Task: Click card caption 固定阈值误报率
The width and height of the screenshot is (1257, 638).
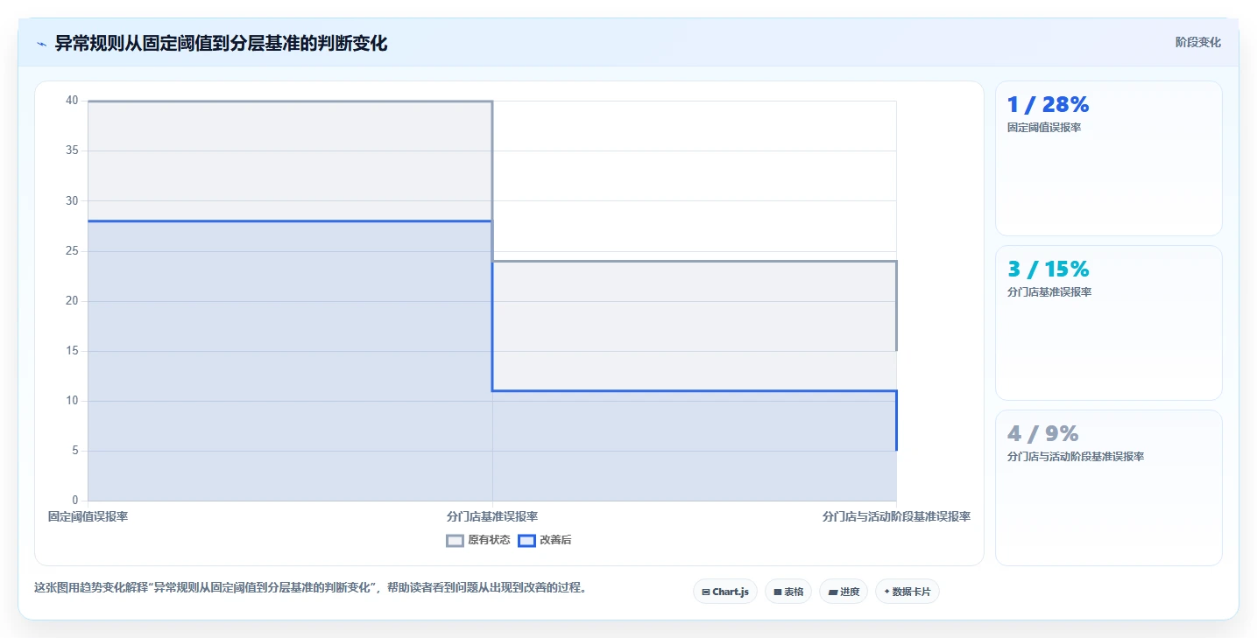Action: pyautogui.click(x=1045, y=128)
